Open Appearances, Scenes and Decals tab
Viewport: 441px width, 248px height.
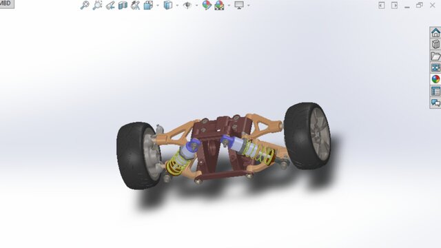(x=435, y=79)
